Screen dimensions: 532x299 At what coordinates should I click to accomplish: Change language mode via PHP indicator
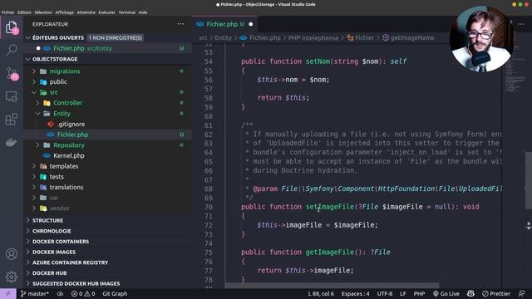419,293
